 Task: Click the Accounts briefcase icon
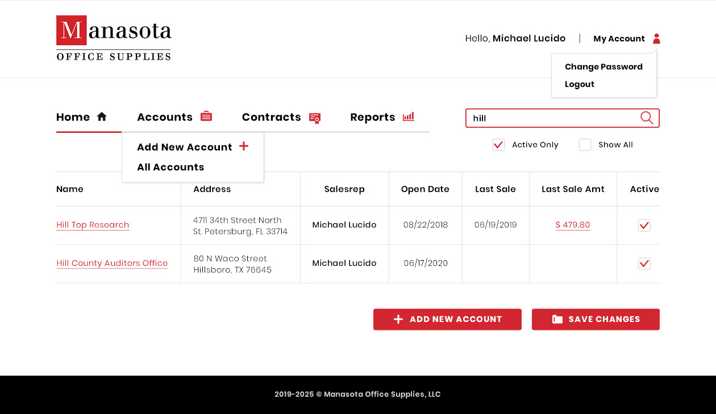(206, 116)
